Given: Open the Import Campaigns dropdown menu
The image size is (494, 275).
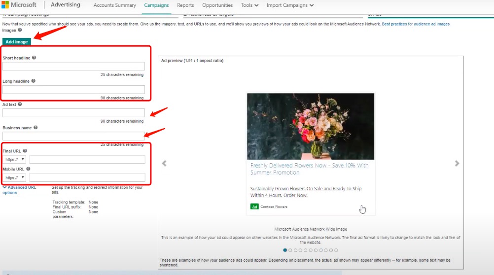Looking at the screenshot, I should point(290,5).
